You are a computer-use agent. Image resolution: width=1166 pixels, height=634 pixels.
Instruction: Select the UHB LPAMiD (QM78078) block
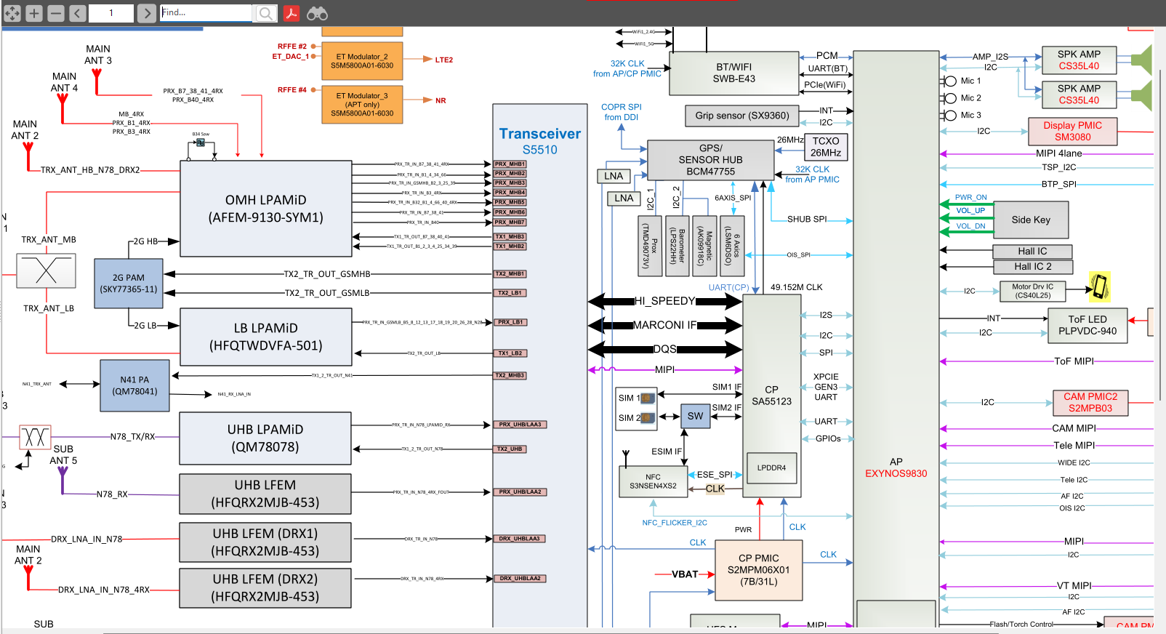[x=265, y=438]
